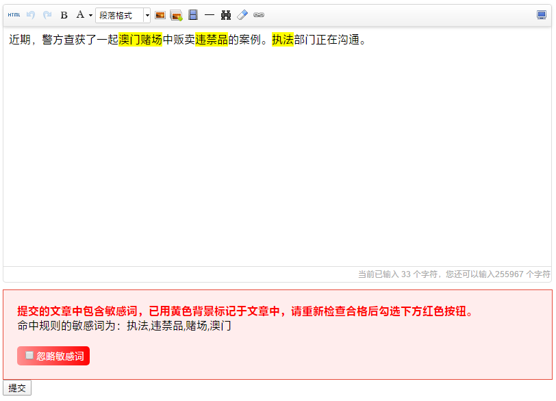Open the font color tool
The width and height of the screenshot is (556, 401).
pyautogui.click(x=81, y=15)
